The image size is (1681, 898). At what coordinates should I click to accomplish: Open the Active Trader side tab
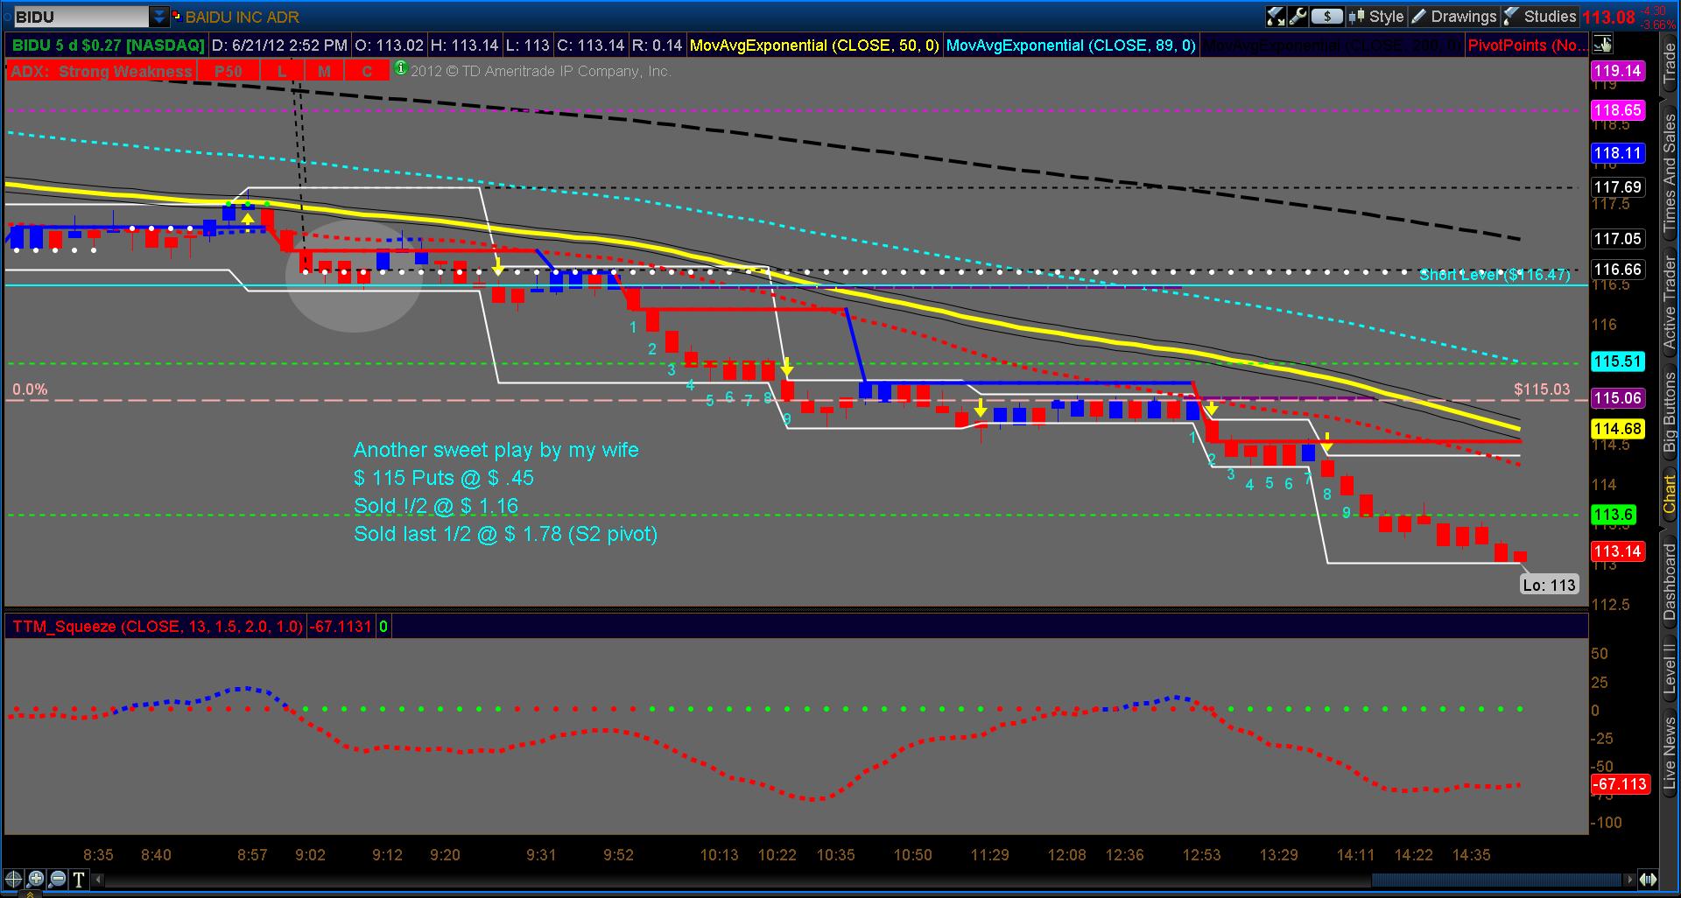point(1670,302)
